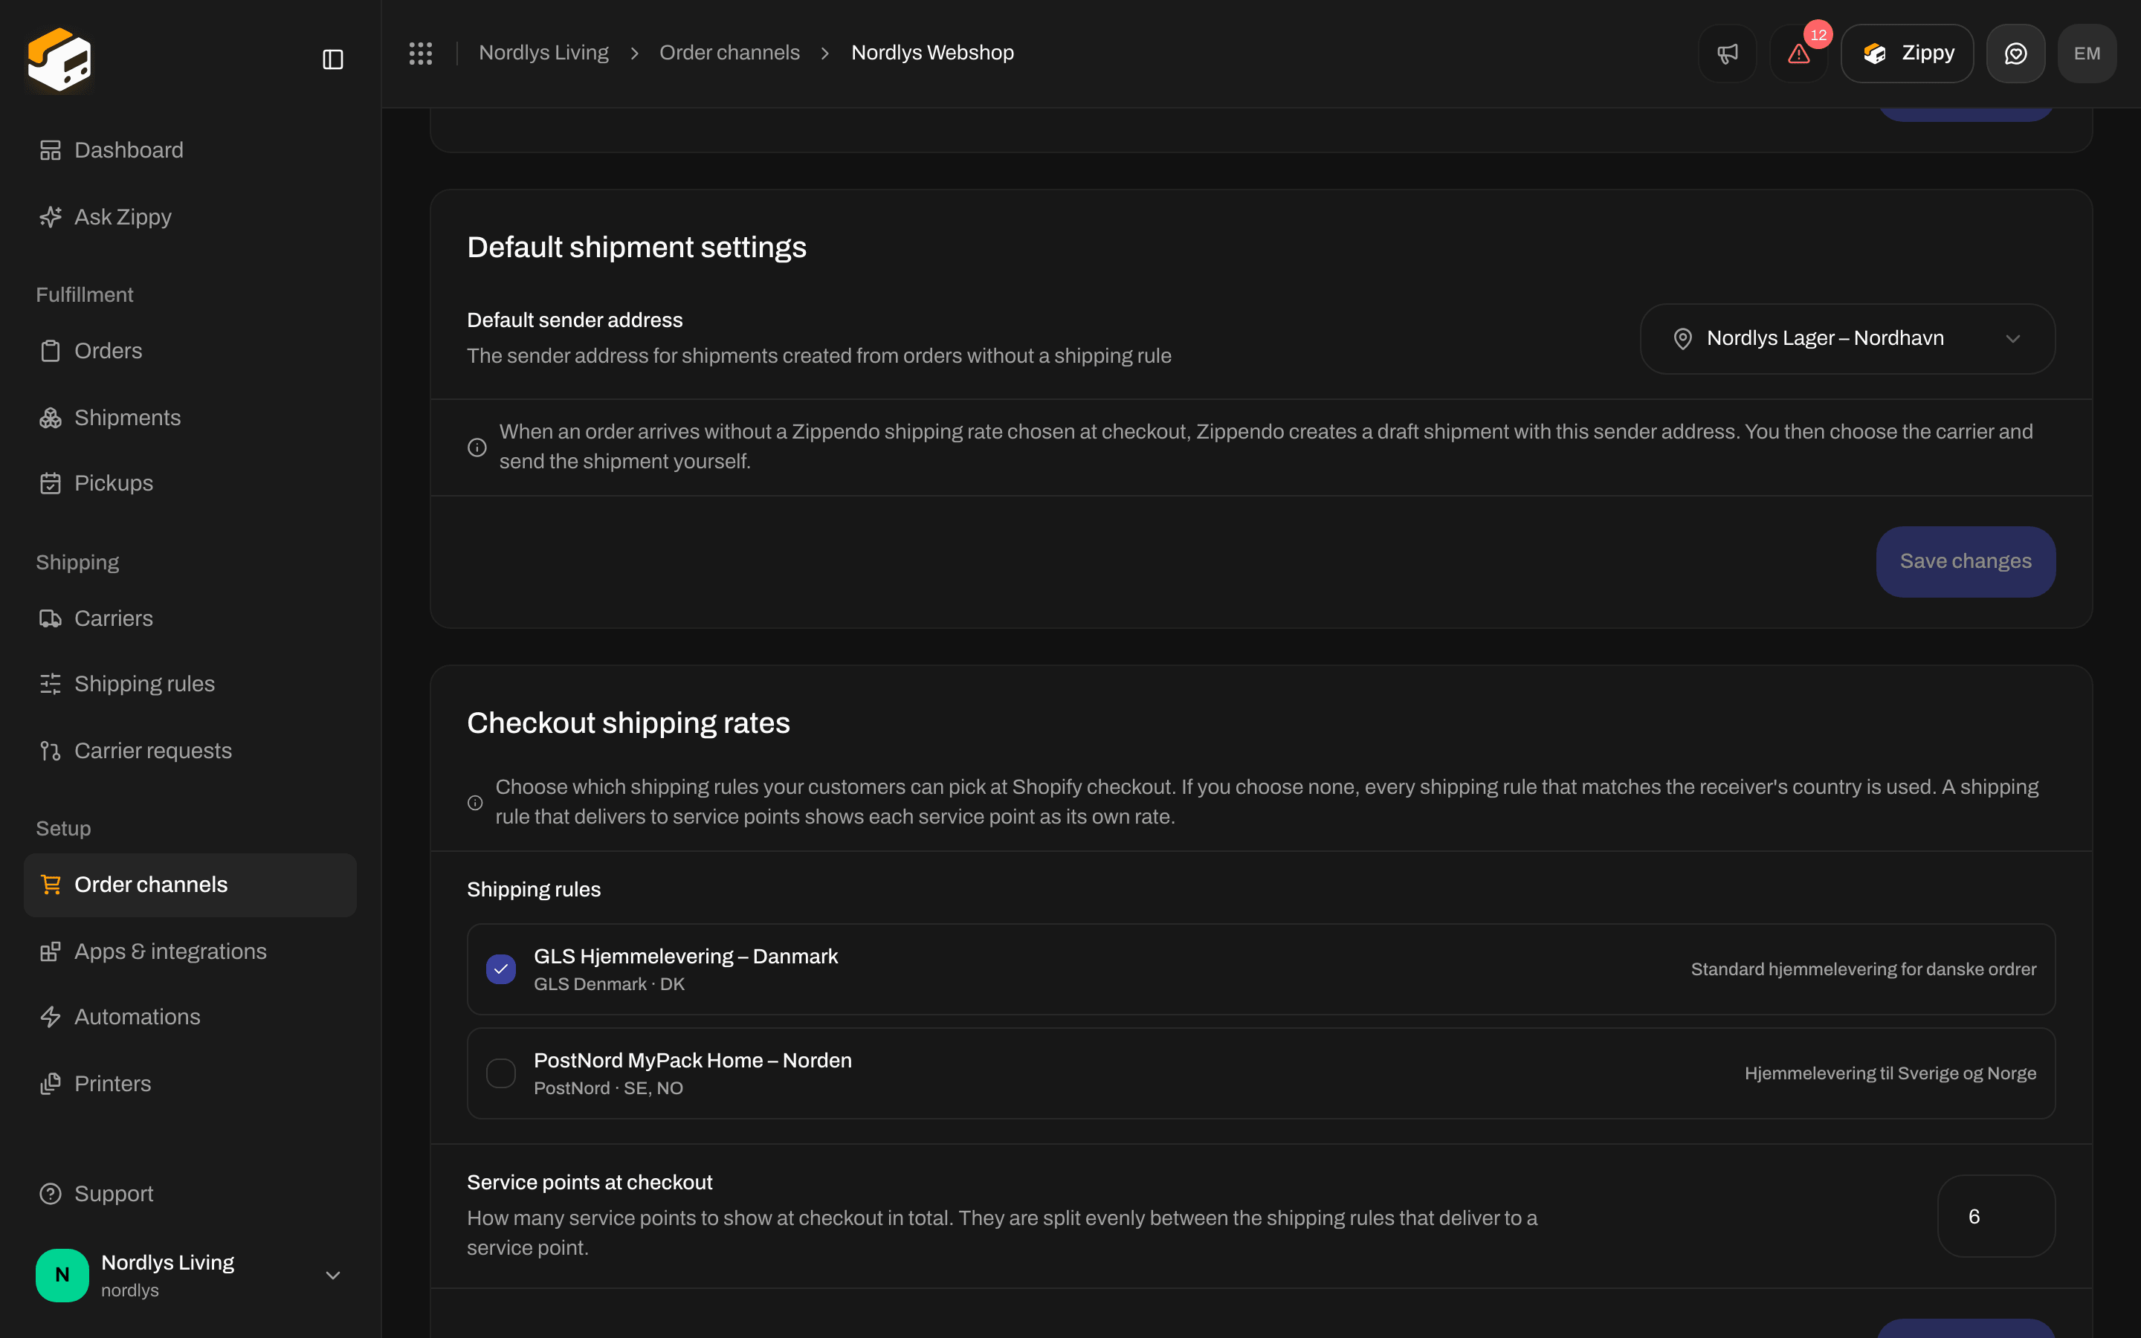Click the Orders clipboard icon
The image size is (2141, 1338).
[x=51, y=352]
